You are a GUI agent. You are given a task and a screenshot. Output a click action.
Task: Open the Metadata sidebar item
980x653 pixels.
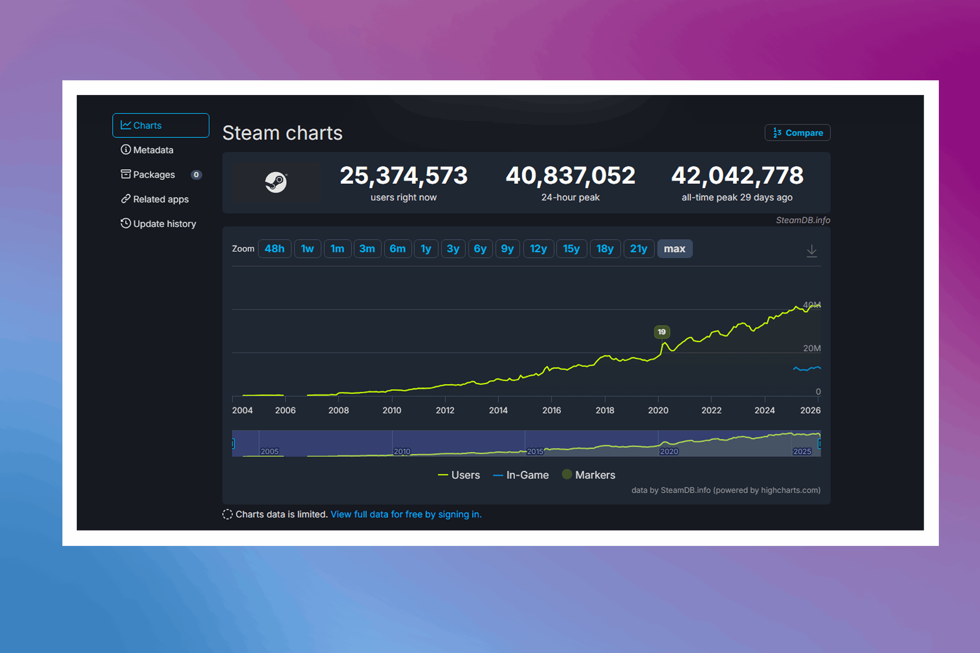(153, 150)
